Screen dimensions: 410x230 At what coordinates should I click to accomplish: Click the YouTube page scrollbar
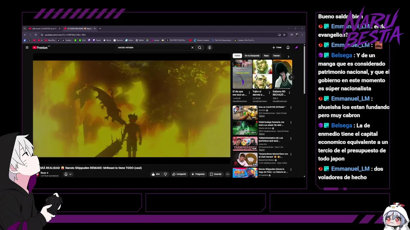[x=304, y=70]
